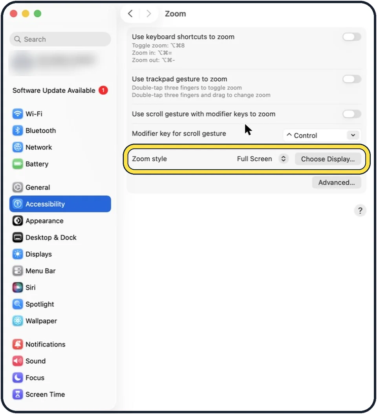Click the Spotlight magnifier icon
Screen dimensions: 377x414
18,304
